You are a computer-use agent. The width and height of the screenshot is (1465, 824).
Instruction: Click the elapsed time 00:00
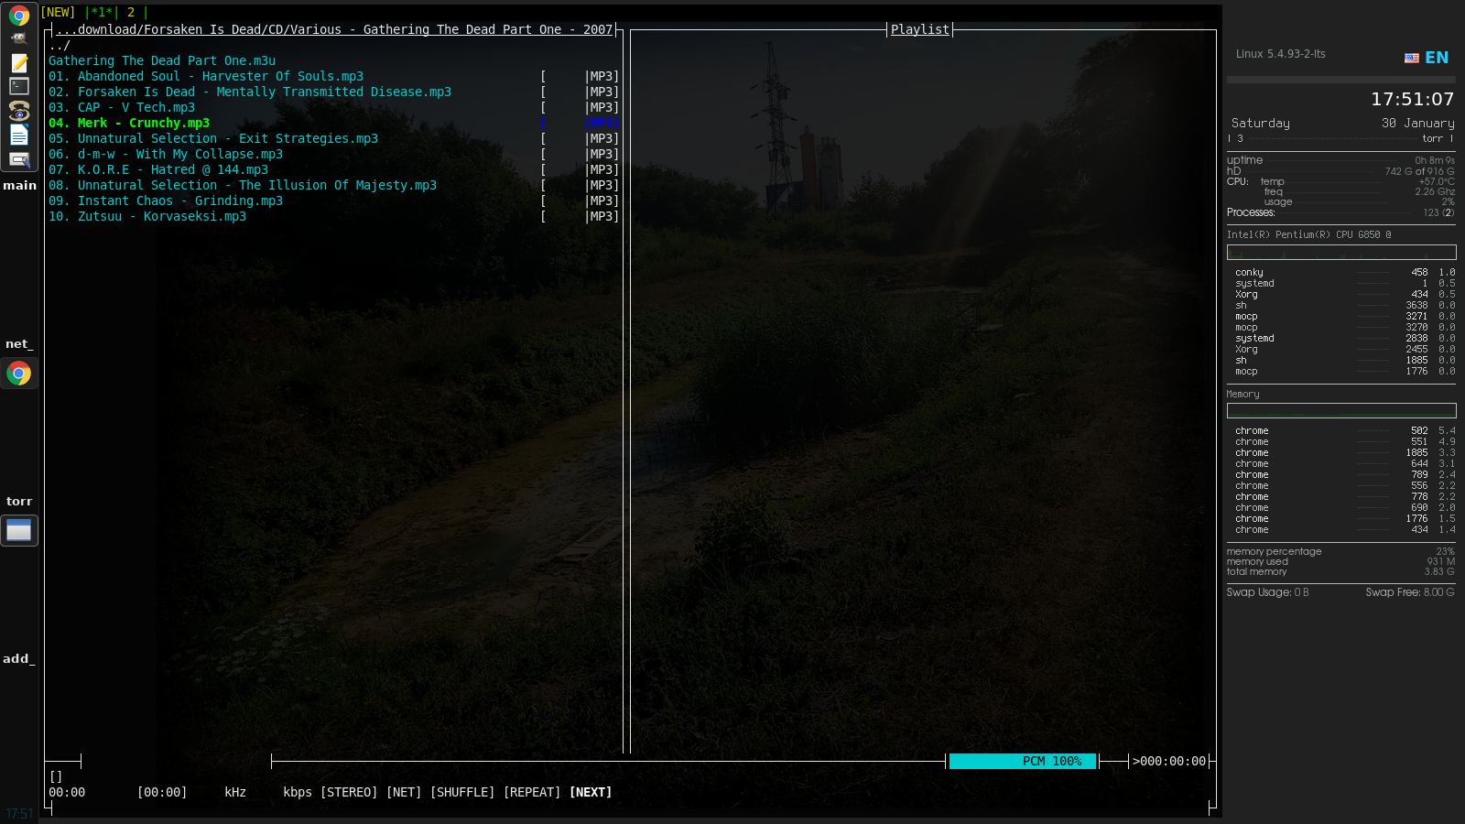pyautogui.click(x=67, y=793)
